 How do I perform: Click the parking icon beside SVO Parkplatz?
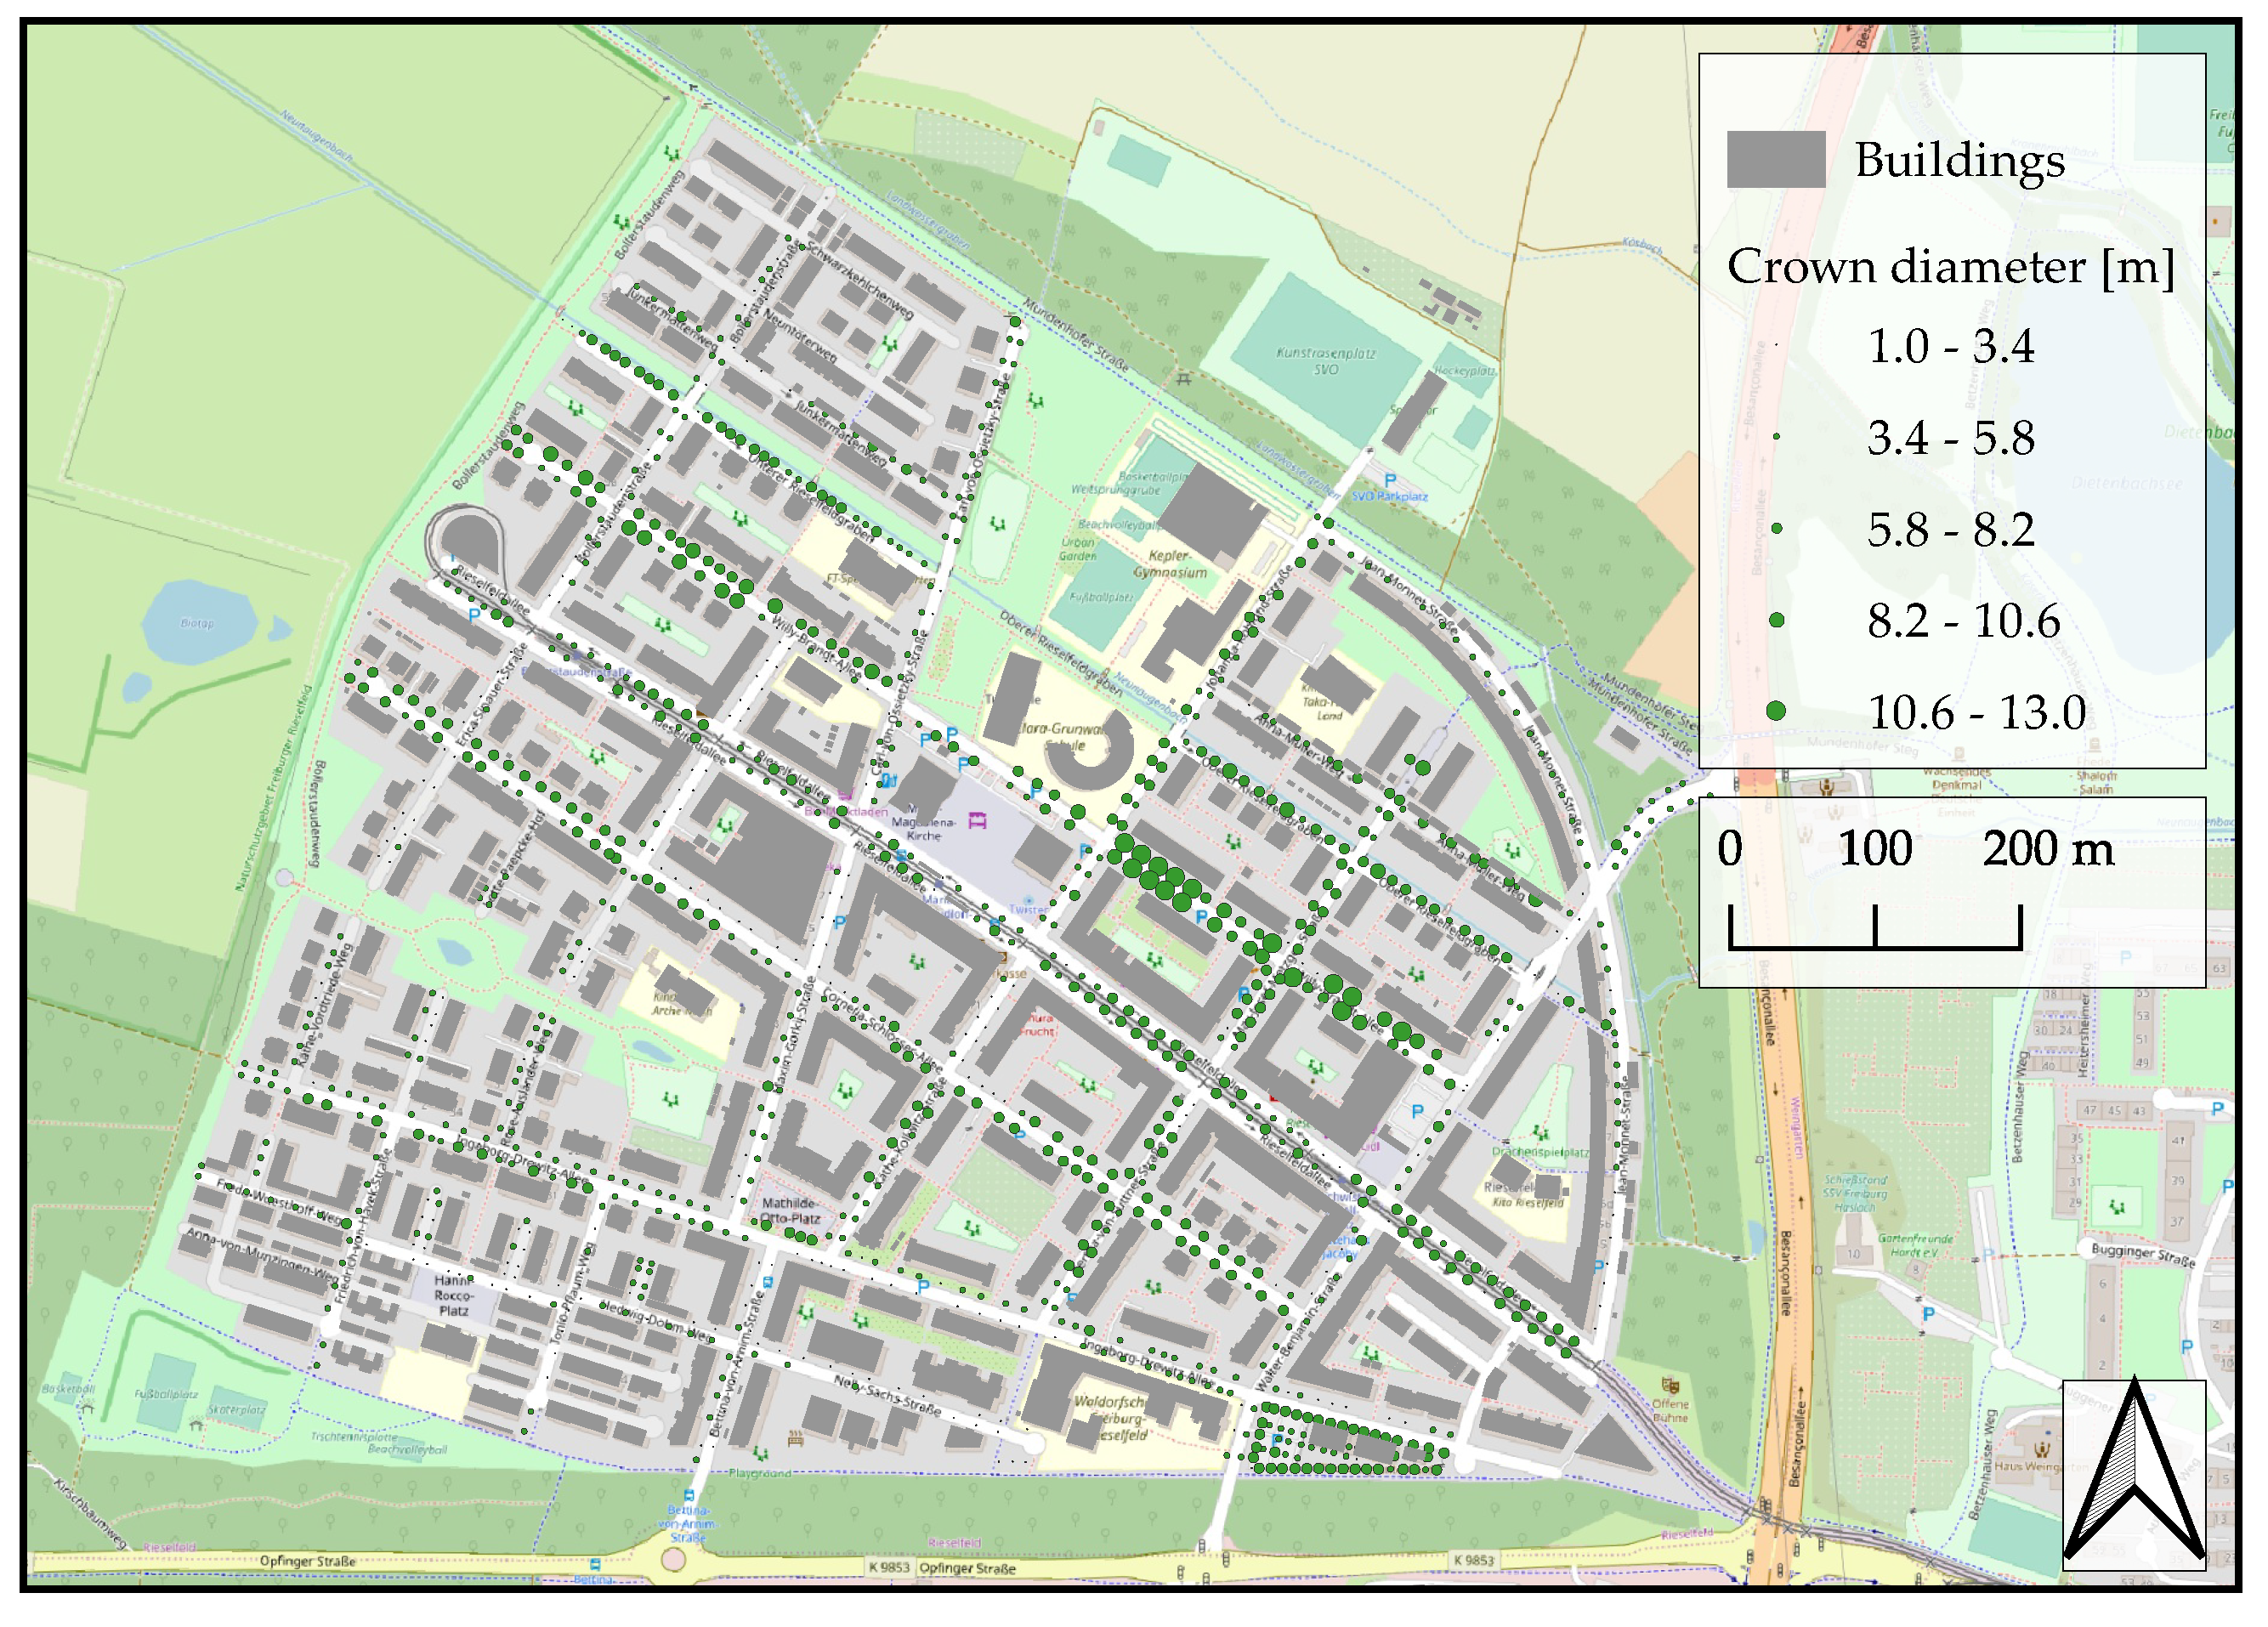[1389, 481]
